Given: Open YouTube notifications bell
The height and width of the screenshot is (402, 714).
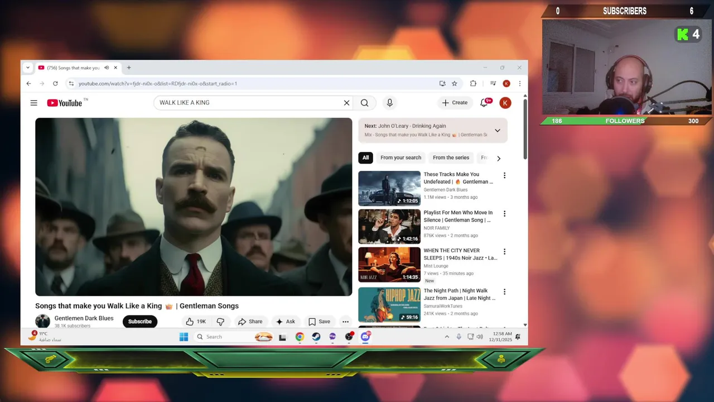Looking at the screenshot, I should point(484,103).
